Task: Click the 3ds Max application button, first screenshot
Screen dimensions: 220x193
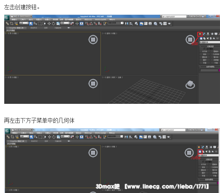Action: [7, 18]
